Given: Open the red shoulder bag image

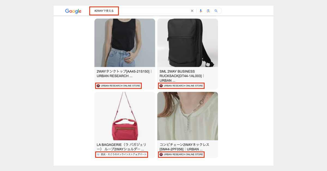Looking at the screenshot, I should (125, 116).
